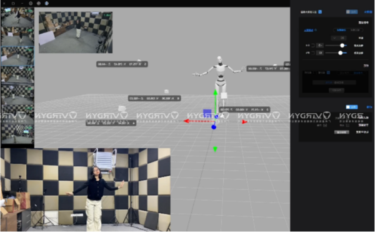Click the value field next to first slider
This screenshot has height=232, width=375.
[x=320, y=46]
